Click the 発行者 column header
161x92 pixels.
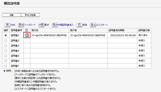click(x=88, y=30)
